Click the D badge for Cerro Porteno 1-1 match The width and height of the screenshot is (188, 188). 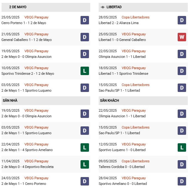(85, 20)
